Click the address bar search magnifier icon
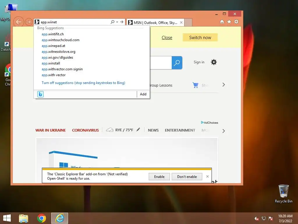Image resolution: width=298 pixels, height=224 pixels. [x=113, y=22]
